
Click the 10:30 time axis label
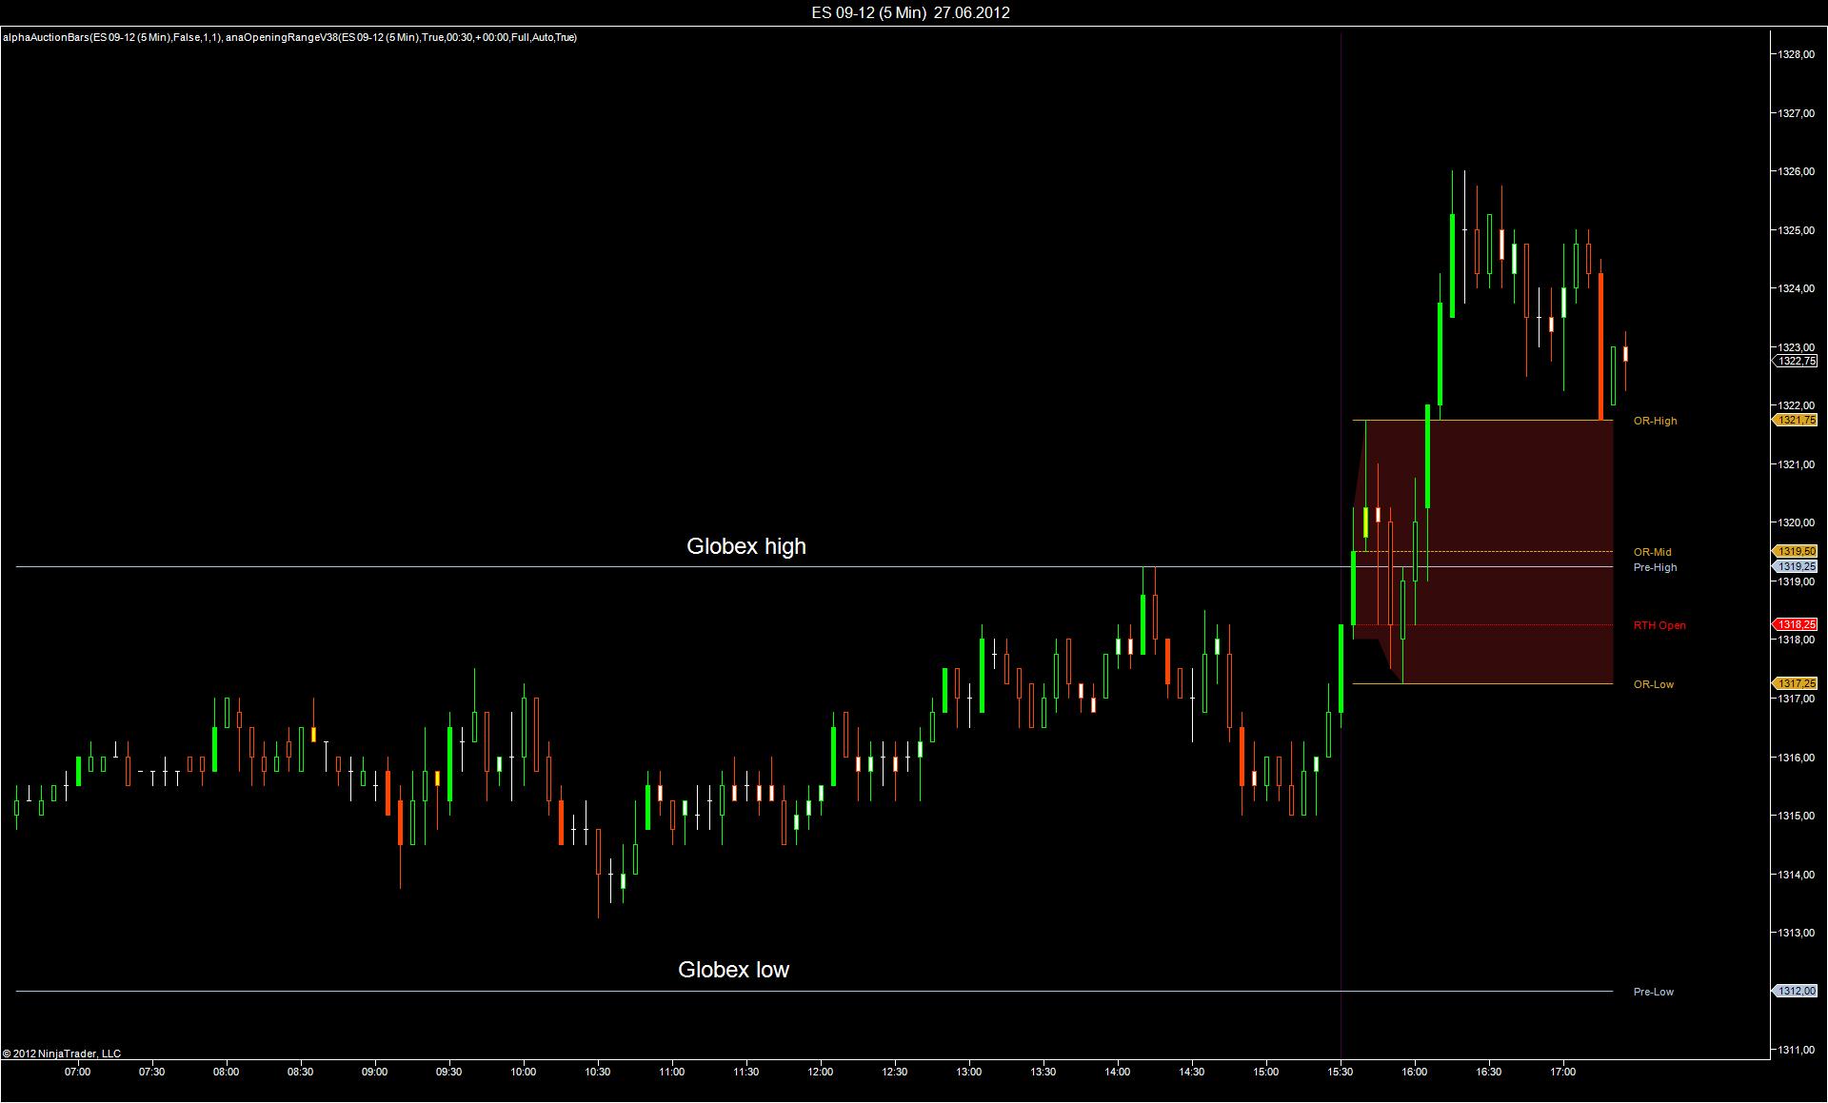coord(597,1072)
